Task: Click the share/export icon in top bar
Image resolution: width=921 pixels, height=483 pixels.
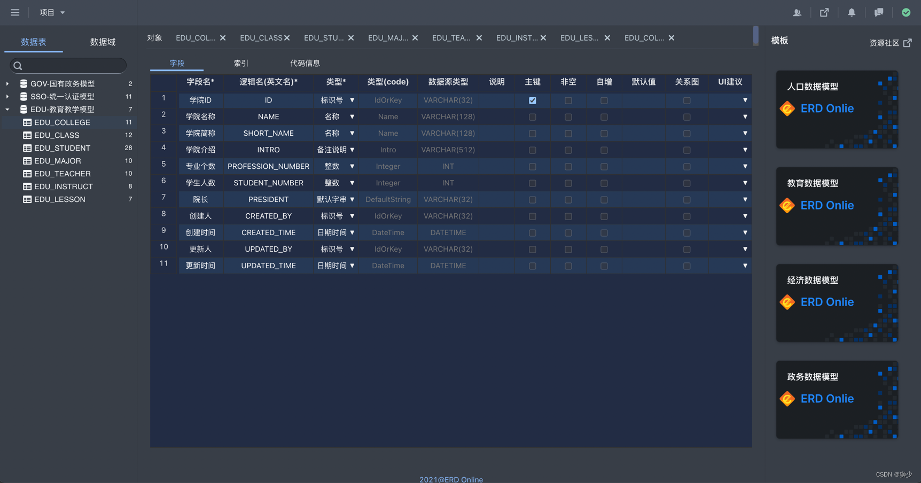Action: [x=824, y=12]
